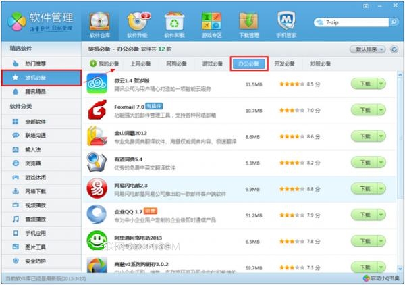405x285 pixels.
Task: Expand the 默认排序 sort dropdown
Action: tap(372, 49)
